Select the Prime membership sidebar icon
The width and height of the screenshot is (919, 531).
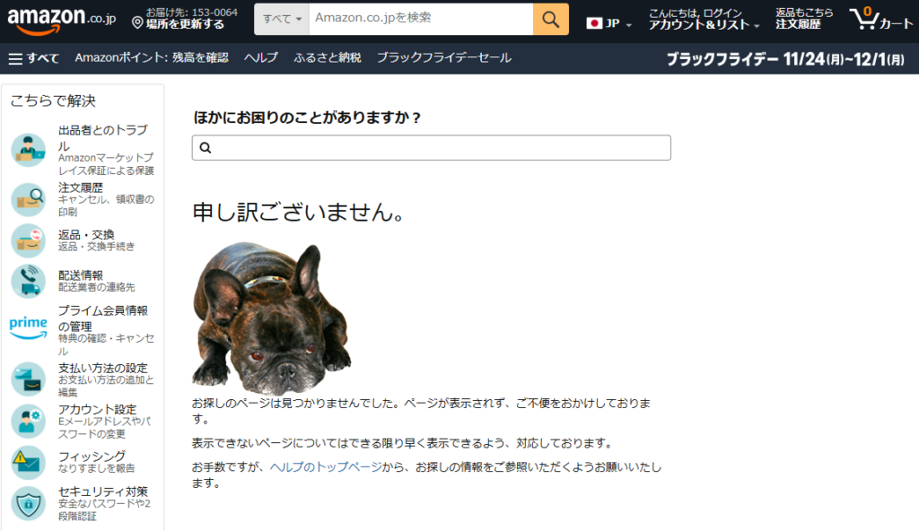tap(27, 326)
